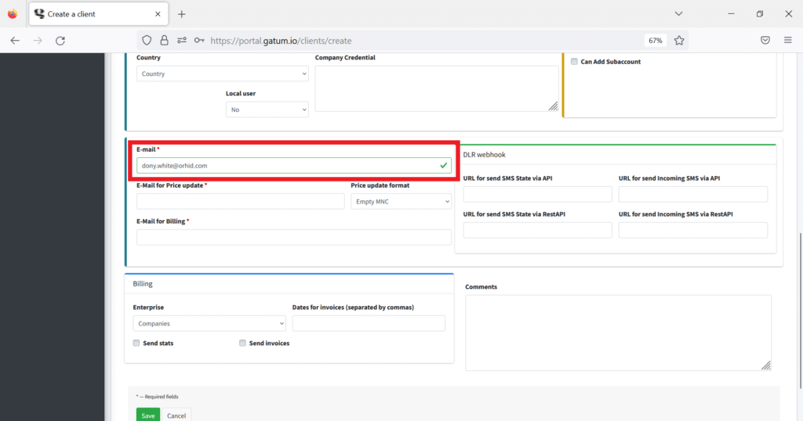Viewport: 803px width, 421px height.
Task: Bookmark this page with star icon
Action: (679, 41)
